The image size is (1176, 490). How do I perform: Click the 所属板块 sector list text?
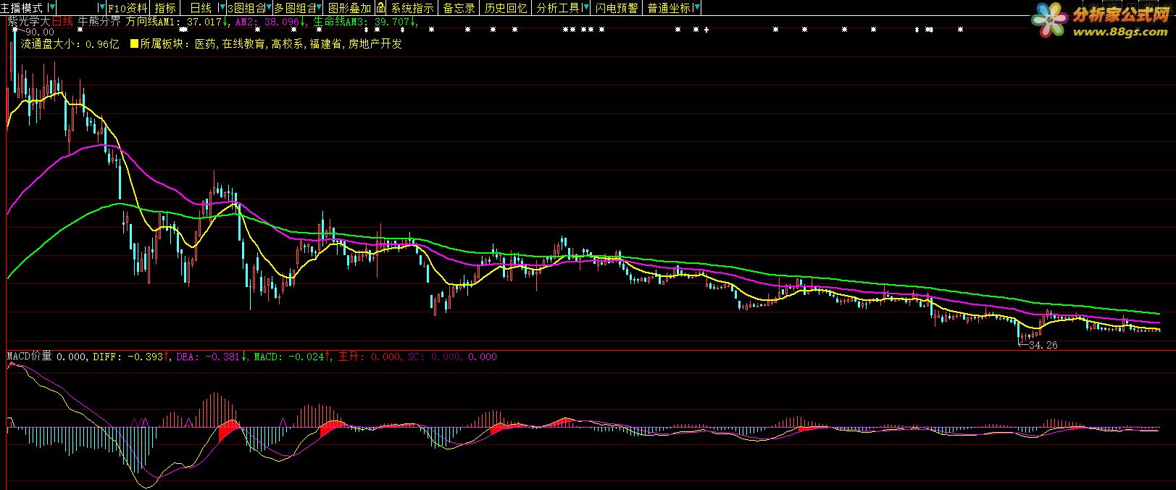point(271,44)
